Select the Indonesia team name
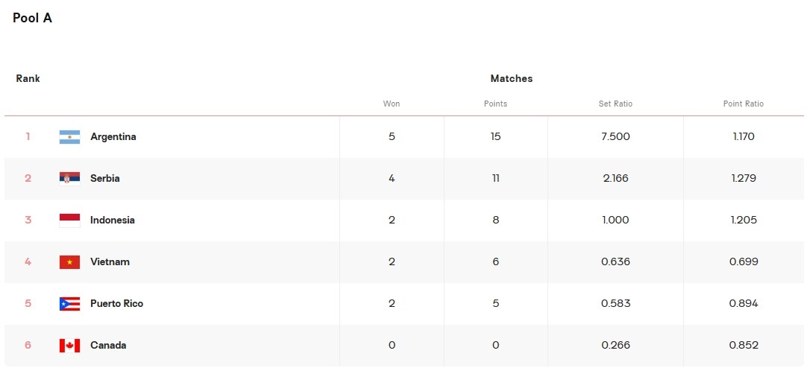The width and height of the screenshot is (810, 371). (x=113, y=221)
